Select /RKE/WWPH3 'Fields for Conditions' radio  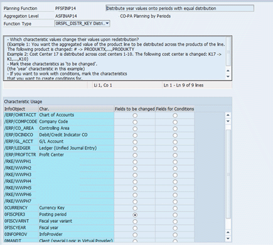pos(175,175)
